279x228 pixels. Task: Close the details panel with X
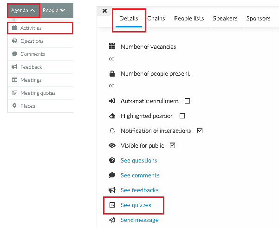click(x=104, y=11)
